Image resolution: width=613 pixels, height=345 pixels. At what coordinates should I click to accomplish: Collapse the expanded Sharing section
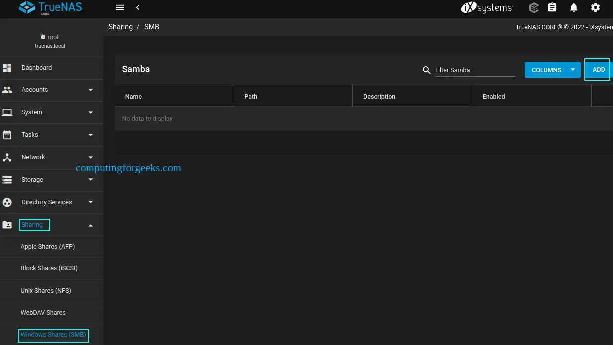click(90, 225)
